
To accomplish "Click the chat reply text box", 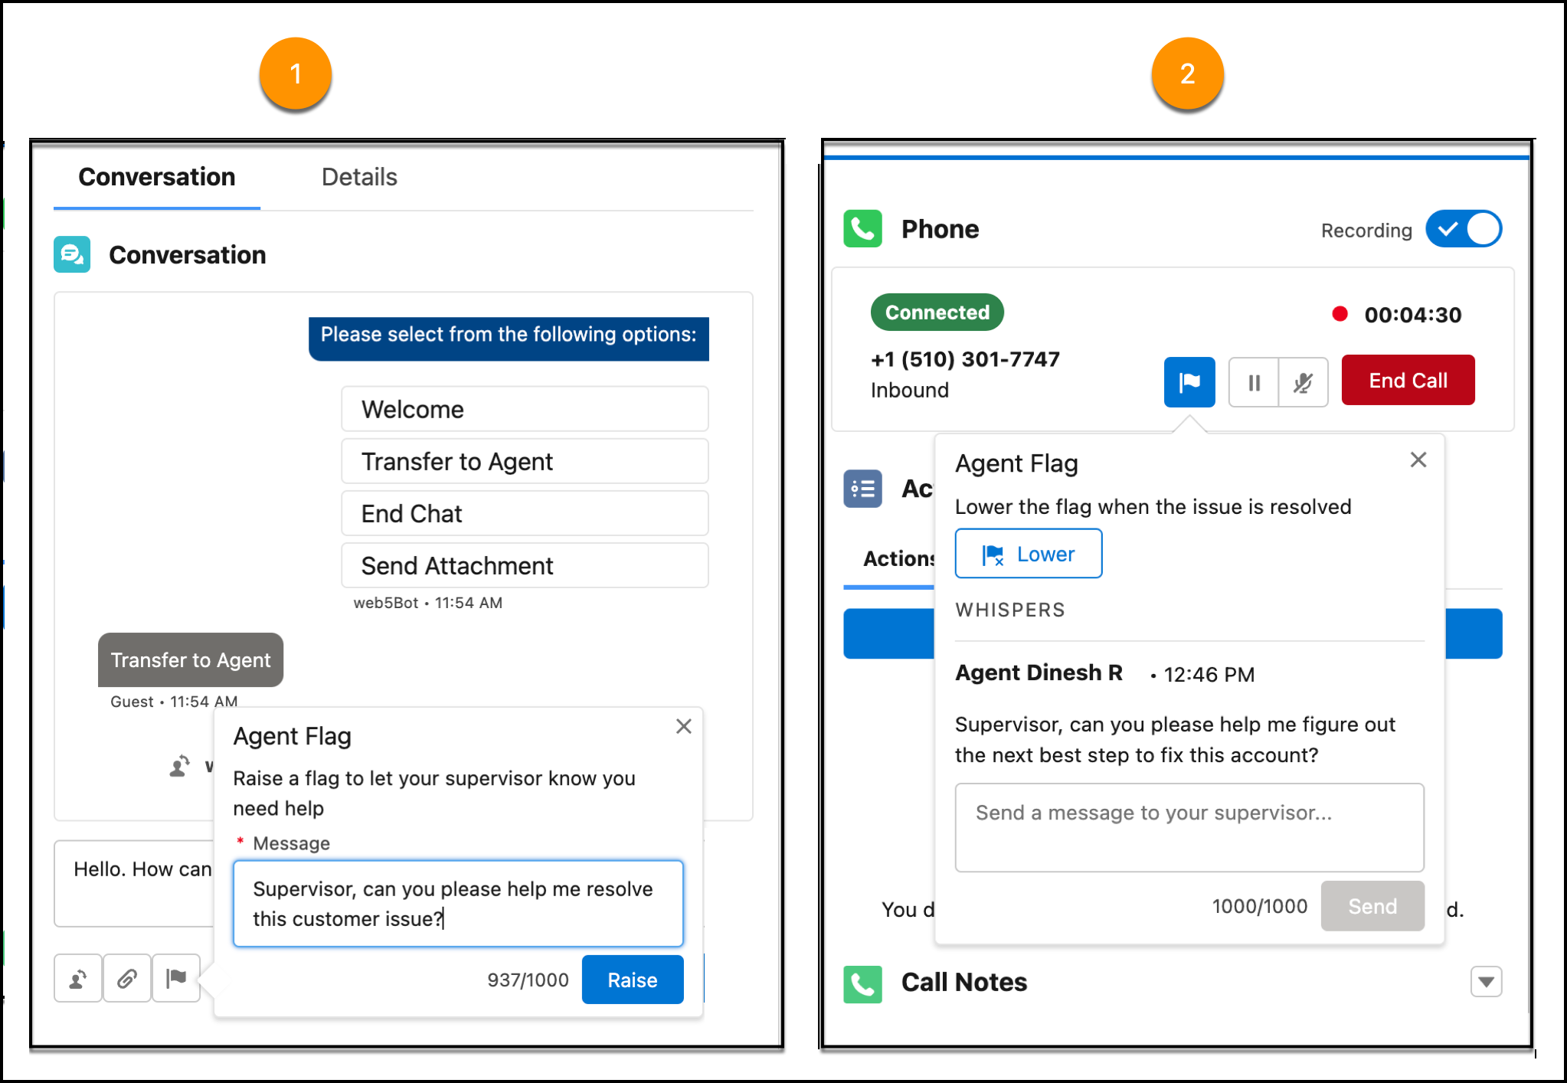I will pos(135,883).
